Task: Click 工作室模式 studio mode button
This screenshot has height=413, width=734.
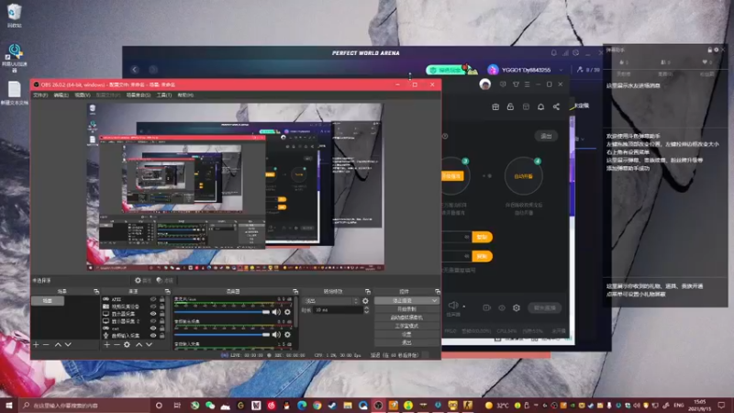Action: click(406, 326)
